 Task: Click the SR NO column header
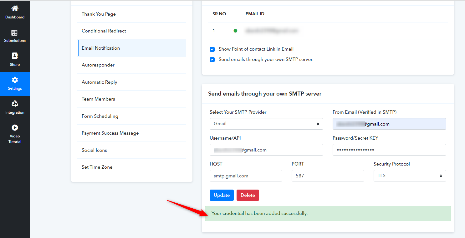coord(219,14)
